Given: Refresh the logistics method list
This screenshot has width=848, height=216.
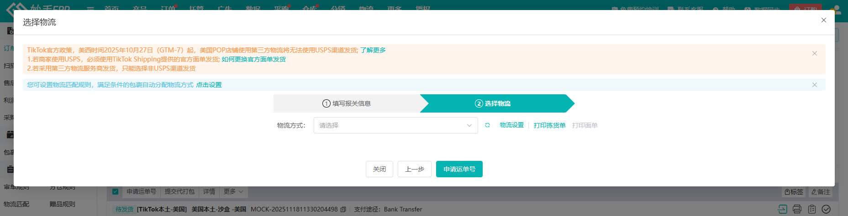Looking at the screenshot, I should 487,125.
